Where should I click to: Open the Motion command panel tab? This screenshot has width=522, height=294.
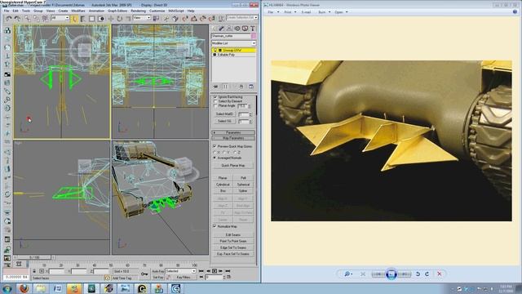coord(237,29)
